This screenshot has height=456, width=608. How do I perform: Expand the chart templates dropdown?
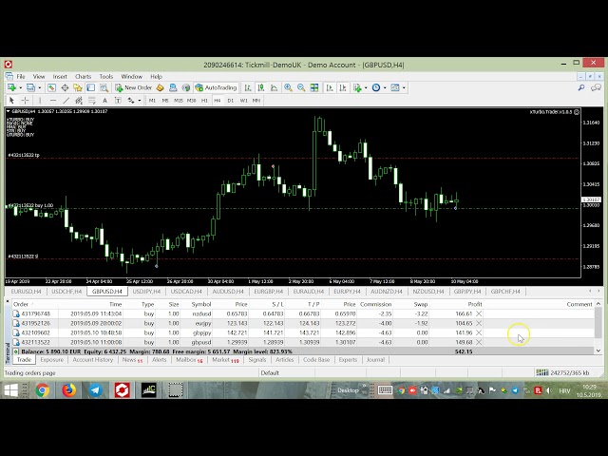point(404,87)
